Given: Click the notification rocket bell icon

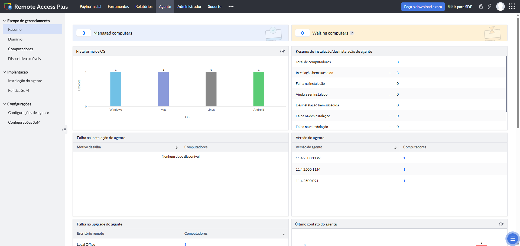Looking at the screenshot, I should [481, 6].
